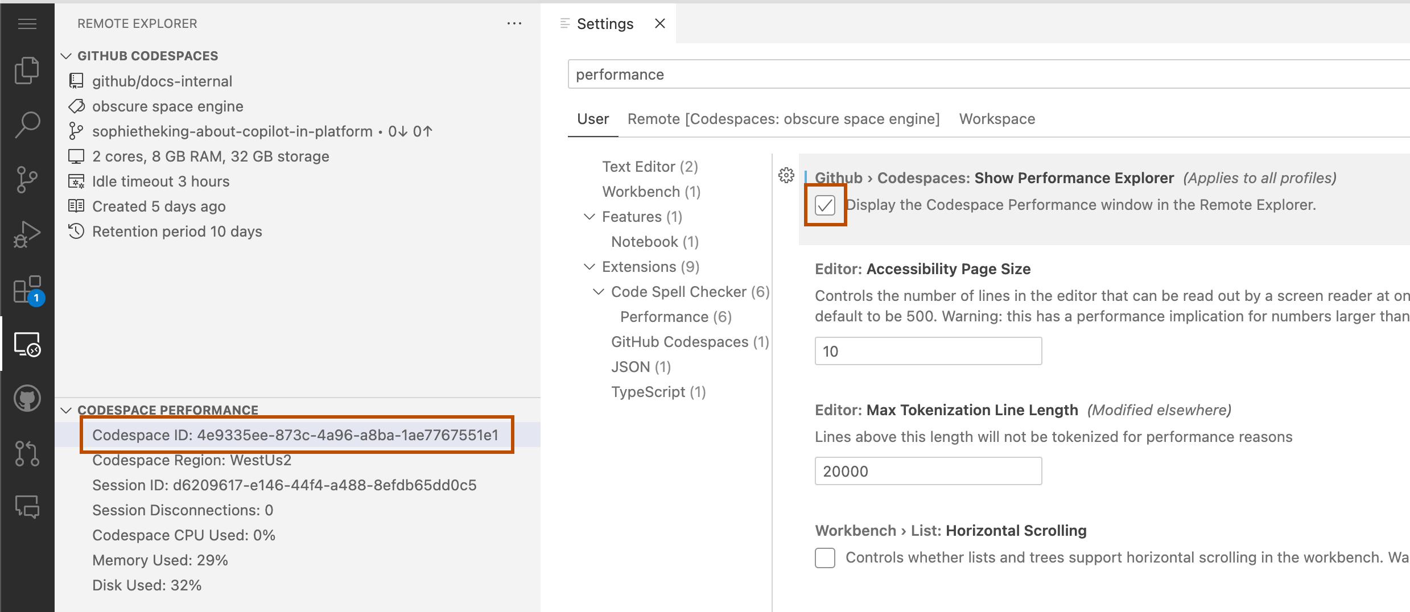Click inside the performance search field

click(x=797, y=74)
